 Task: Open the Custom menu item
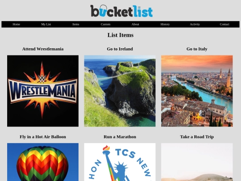(106, 24)
